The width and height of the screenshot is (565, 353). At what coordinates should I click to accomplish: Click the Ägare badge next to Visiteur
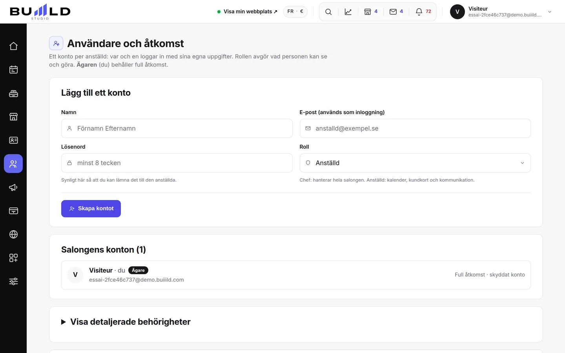tap(138, 270)
